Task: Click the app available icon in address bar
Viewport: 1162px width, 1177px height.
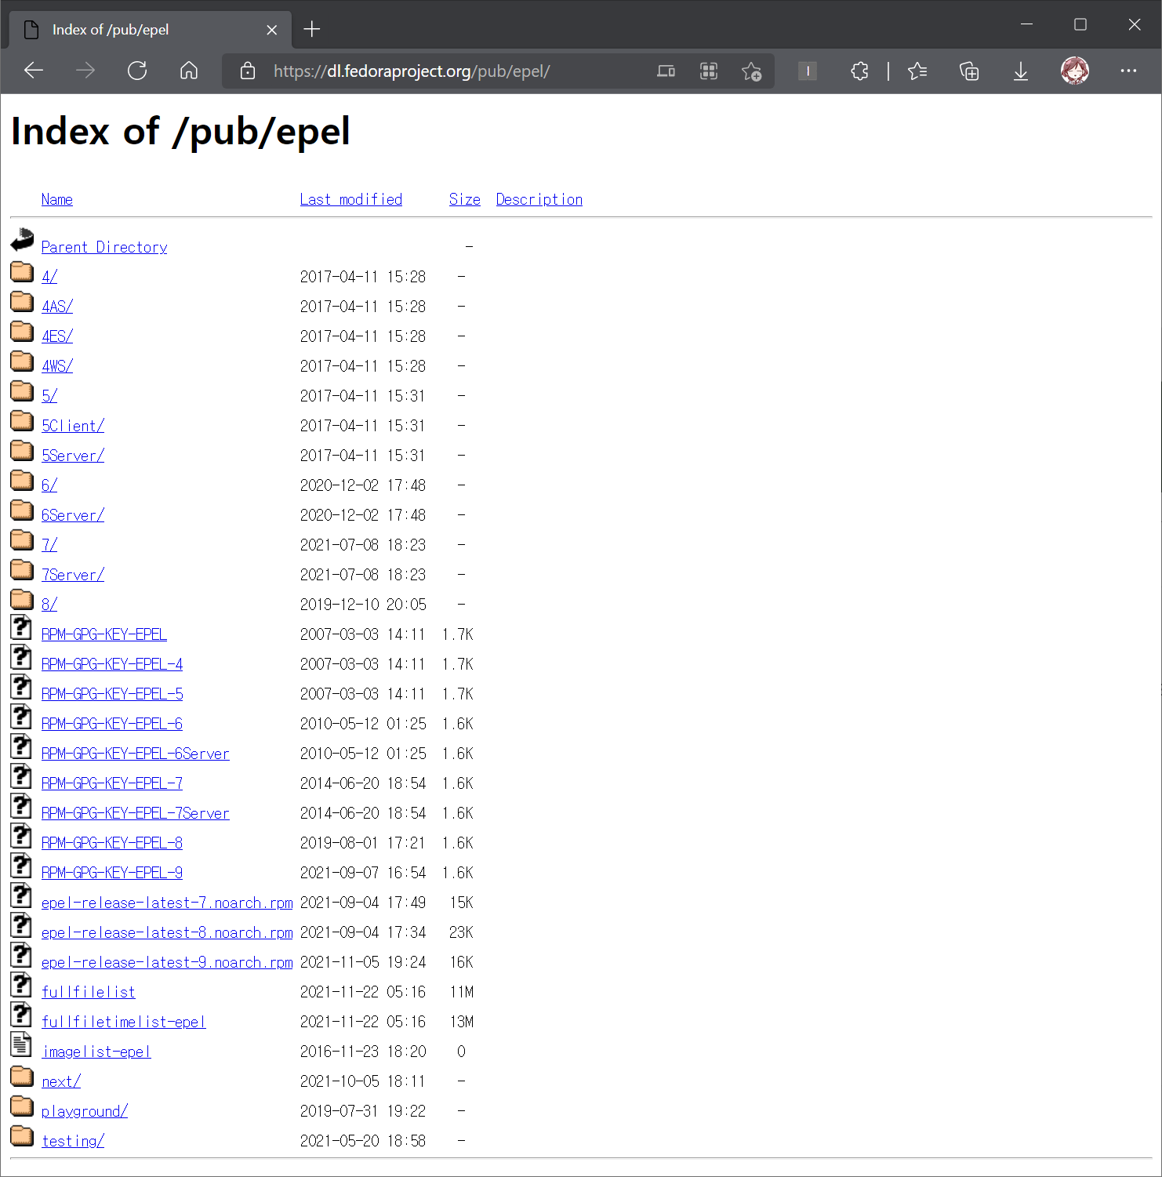Action: (666, 71)
